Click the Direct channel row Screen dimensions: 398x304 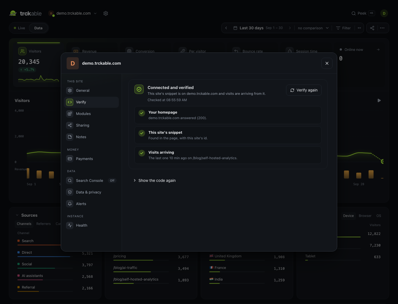(55, 253)
